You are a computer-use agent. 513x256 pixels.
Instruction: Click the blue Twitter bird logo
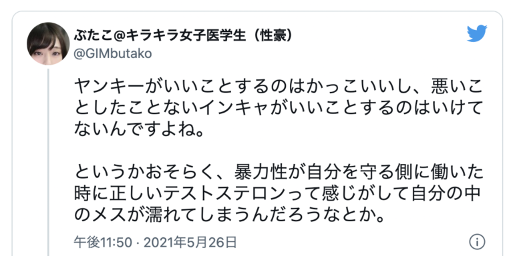point(477,33)
